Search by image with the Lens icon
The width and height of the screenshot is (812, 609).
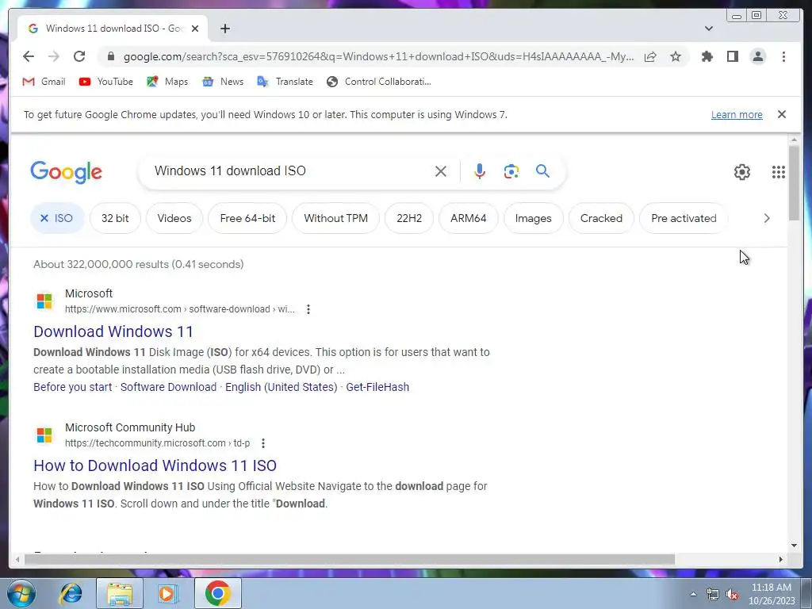click(x=511, y=171)
